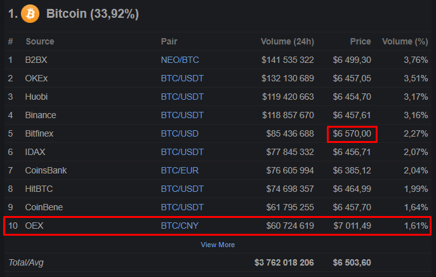Sort table by Price column header
Image resolution: width=436 pixels, height=277 pixels.
tap(360, 41)
